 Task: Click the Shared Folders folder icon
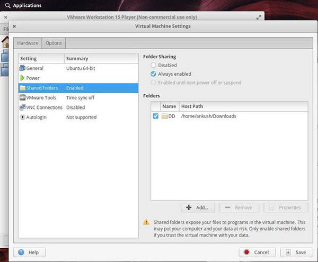coord(22,88)
